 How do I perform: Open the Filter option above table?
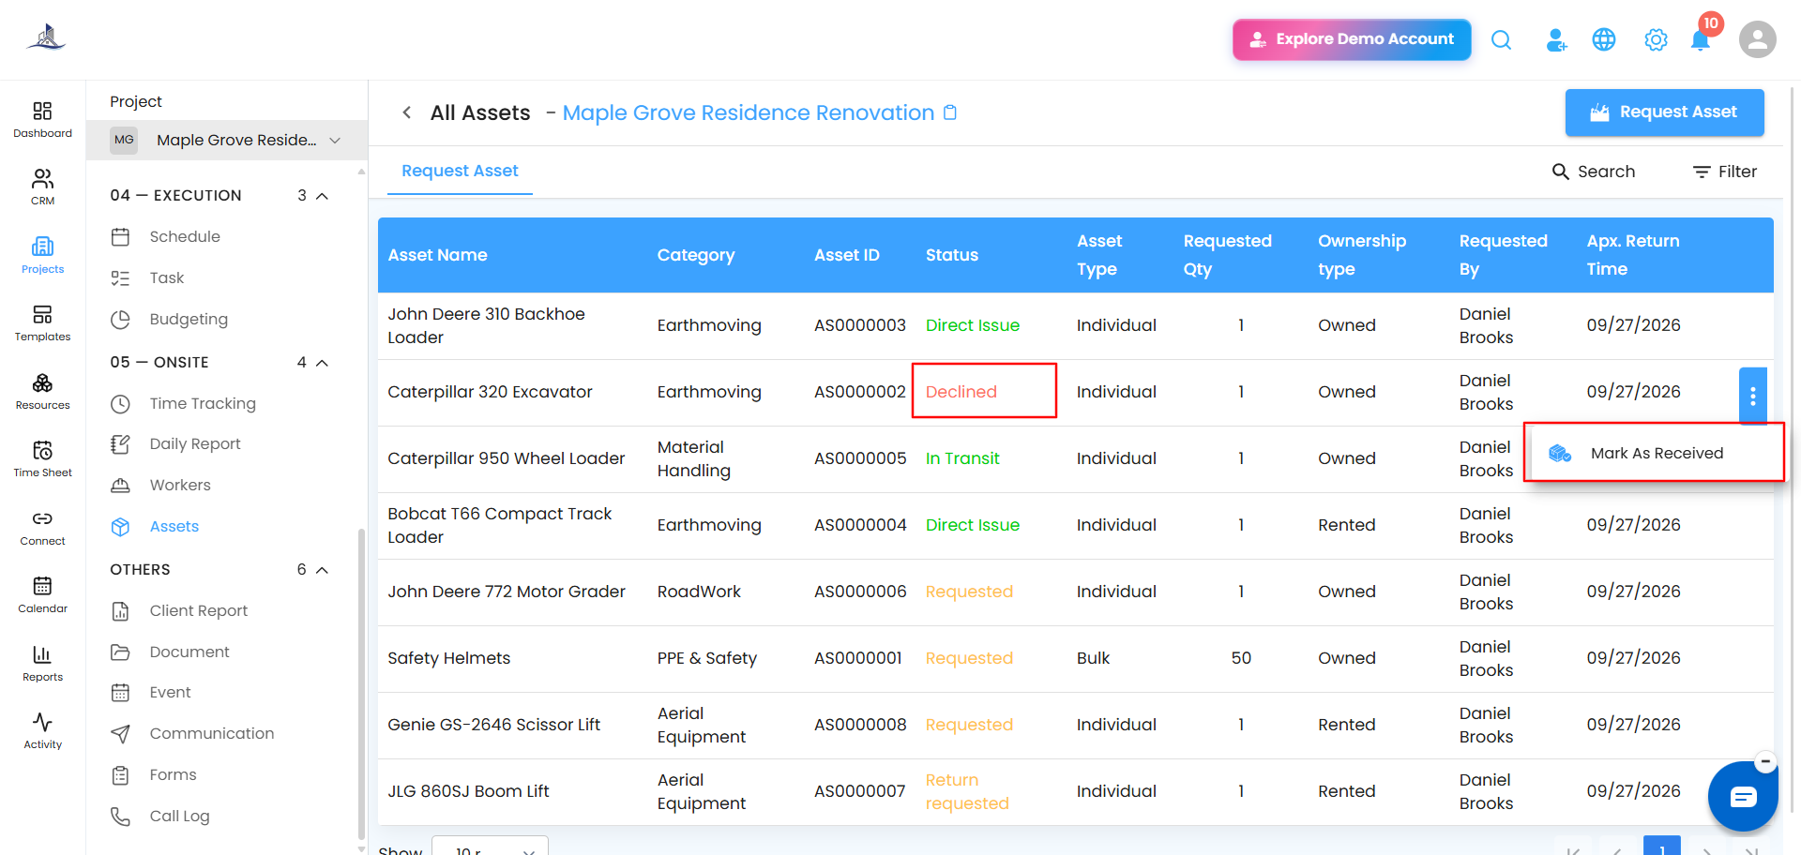(1724, 172)
